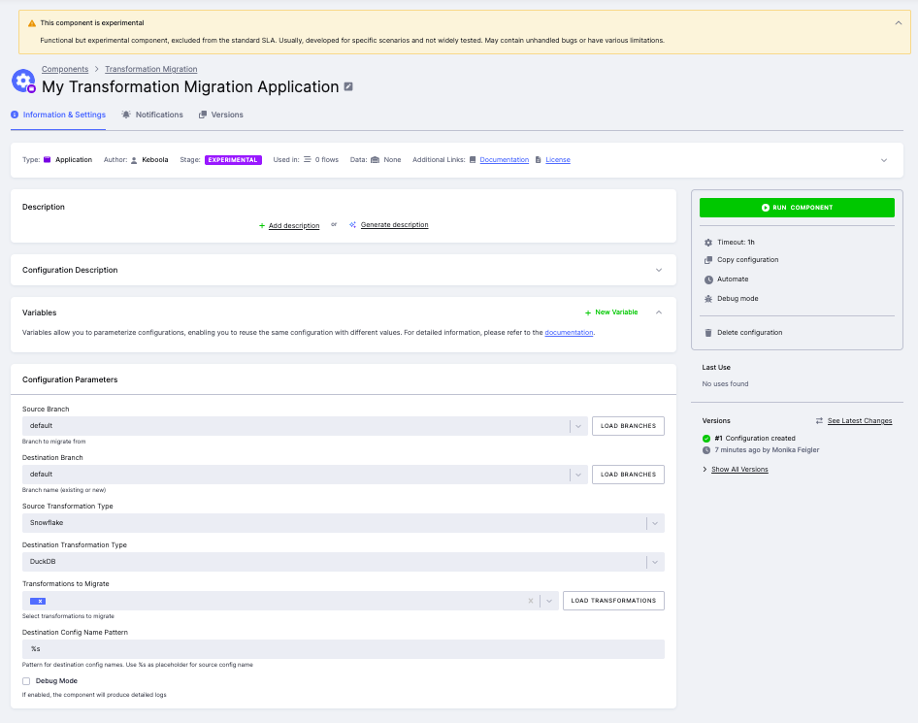Screen dimensions: 918x723
Task: Click See Latest Changes link
Action: (860, 421)
